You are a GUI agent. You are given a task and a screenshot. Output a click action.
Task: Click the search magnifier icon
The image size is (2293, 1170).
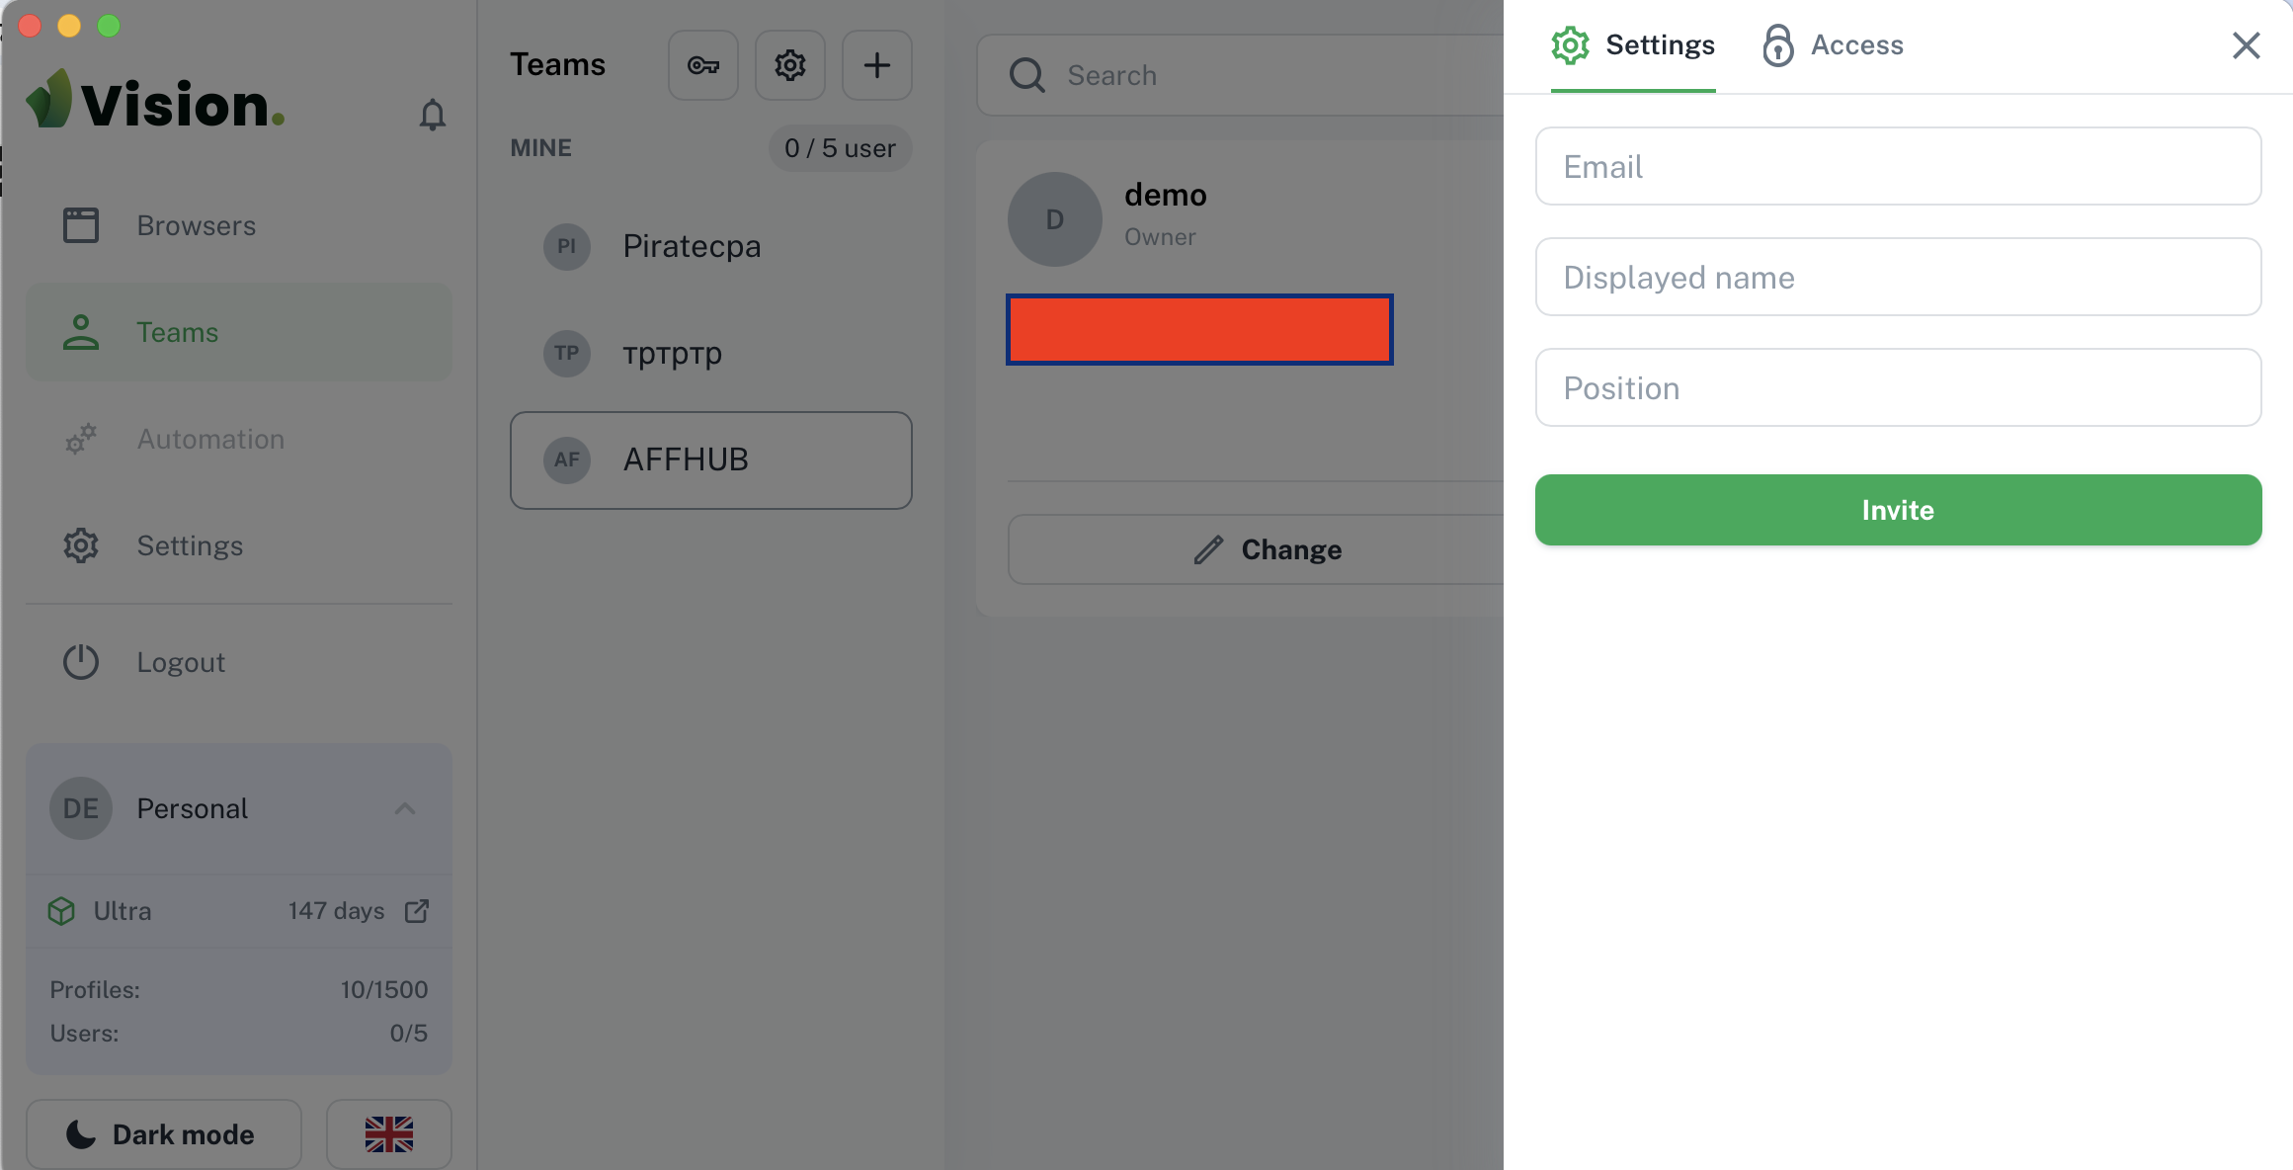[x=1026, y=75]
